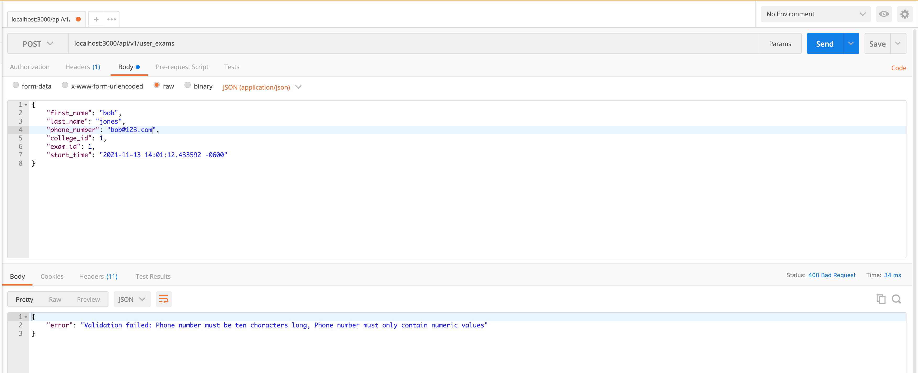Click the new tab plus icon
The height and width of the screenshot is (373, 918).
pyautogui.click(x=96, y=19)
